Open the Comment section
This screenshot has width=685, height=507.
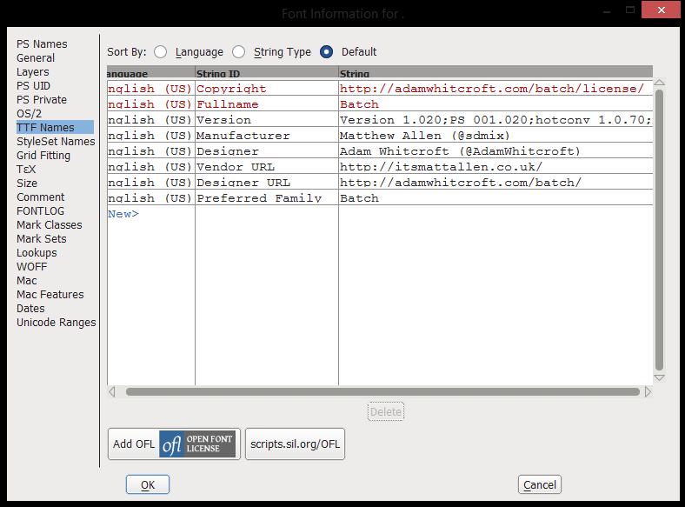(41, 197)
